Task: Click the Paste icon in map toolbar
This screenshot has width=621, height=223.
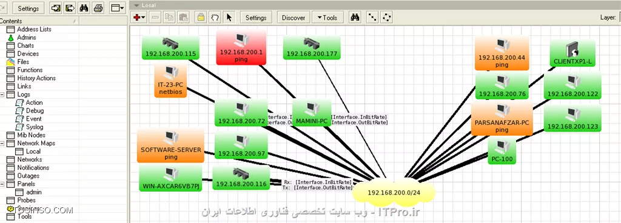Action: click(x=183, y=18)
